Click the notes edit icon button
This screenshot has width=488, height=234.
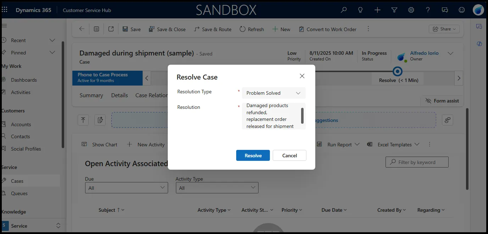pos(100,120)
